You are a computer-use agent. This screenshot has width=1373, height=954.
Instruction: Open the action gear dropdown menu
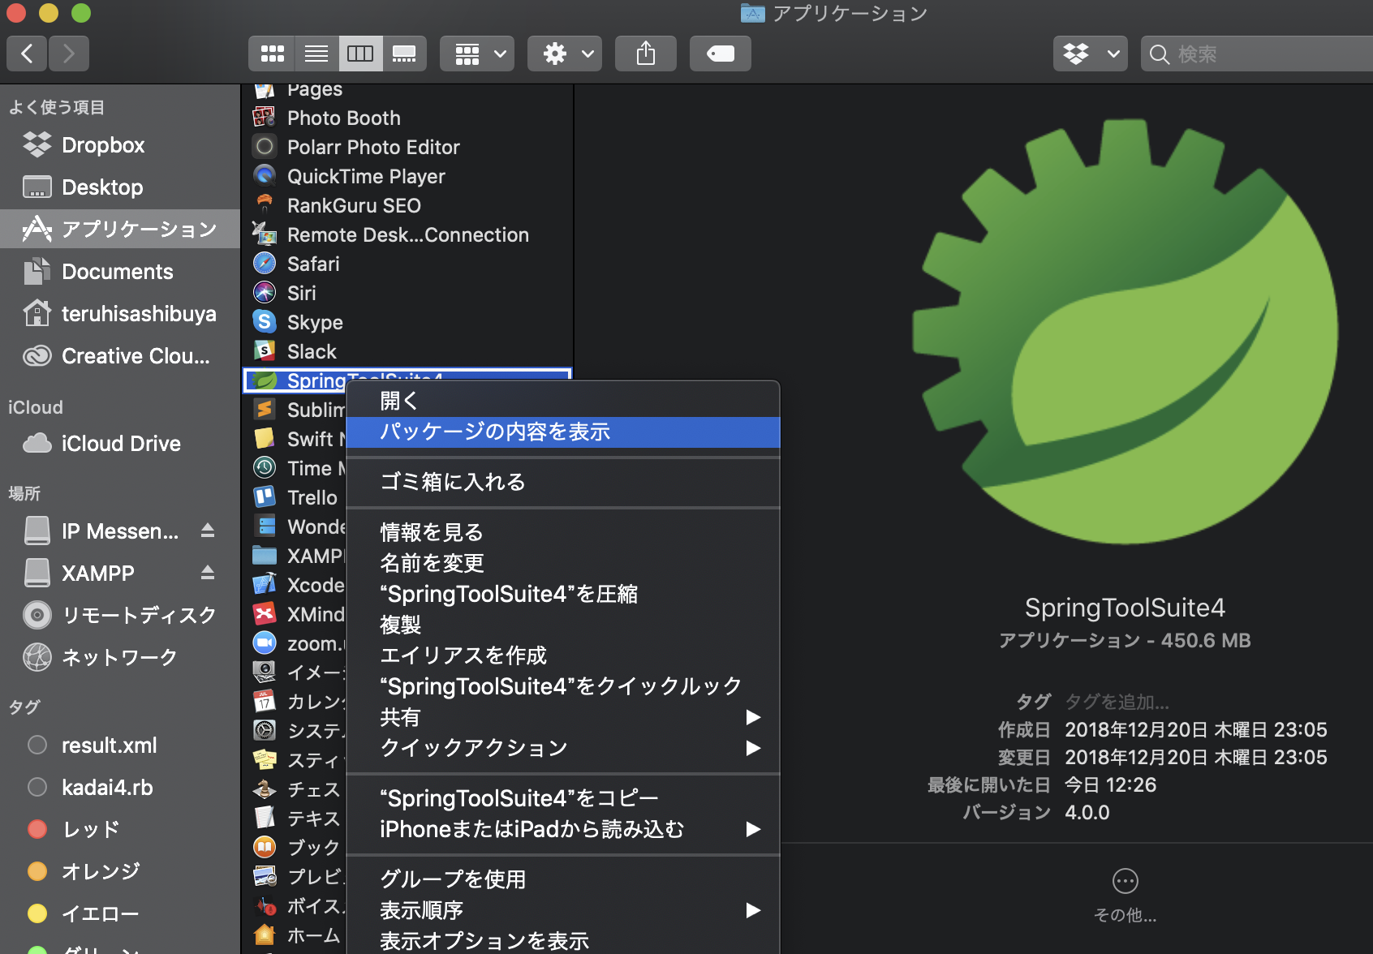(x=564, y=53)
